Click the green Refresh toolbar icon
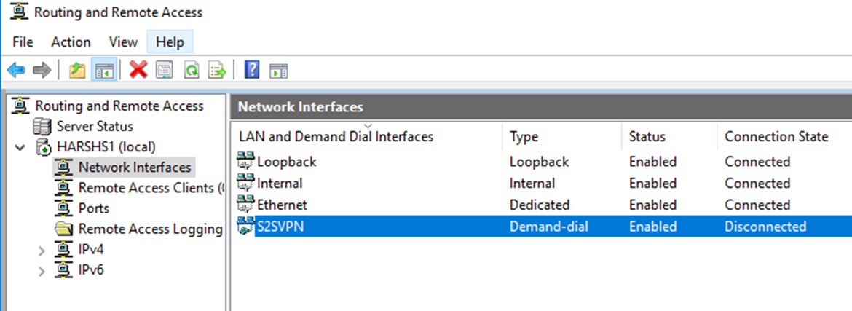The width and height of the screenshot is (852, 311). (192, 70)
